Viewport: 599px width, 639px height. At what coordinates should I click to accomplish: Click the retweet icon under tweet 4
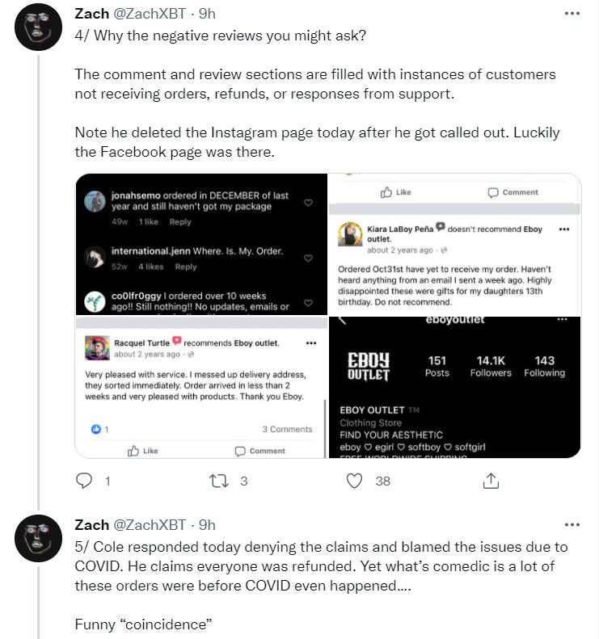click(x=219, y=481)
